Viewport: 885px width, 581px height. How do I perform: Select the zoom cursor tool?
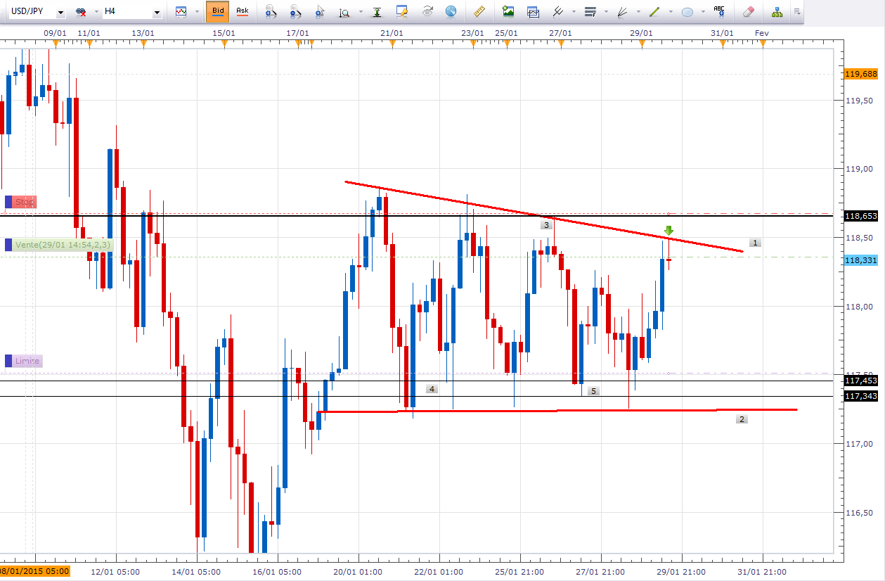(x=320, y=12)
